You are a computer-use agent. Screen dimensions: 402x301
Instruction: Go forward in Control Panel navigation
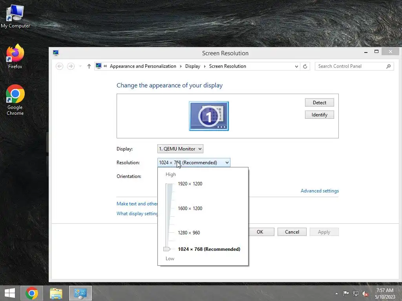pos(71,66)
